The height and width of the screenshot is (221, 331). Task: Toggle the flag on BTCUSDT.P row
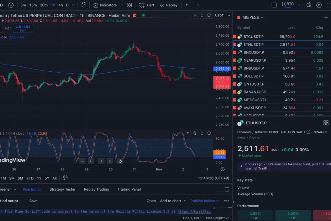tap(235, 37)
